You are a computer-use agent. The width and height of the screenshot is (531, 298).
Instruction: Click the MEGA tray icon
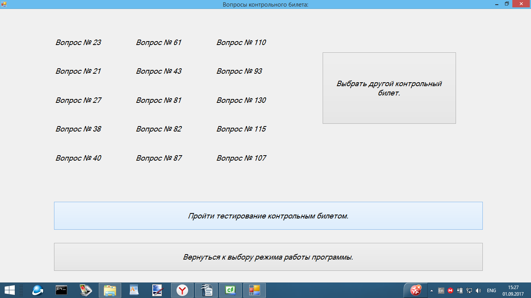click(x=451, y=290)
